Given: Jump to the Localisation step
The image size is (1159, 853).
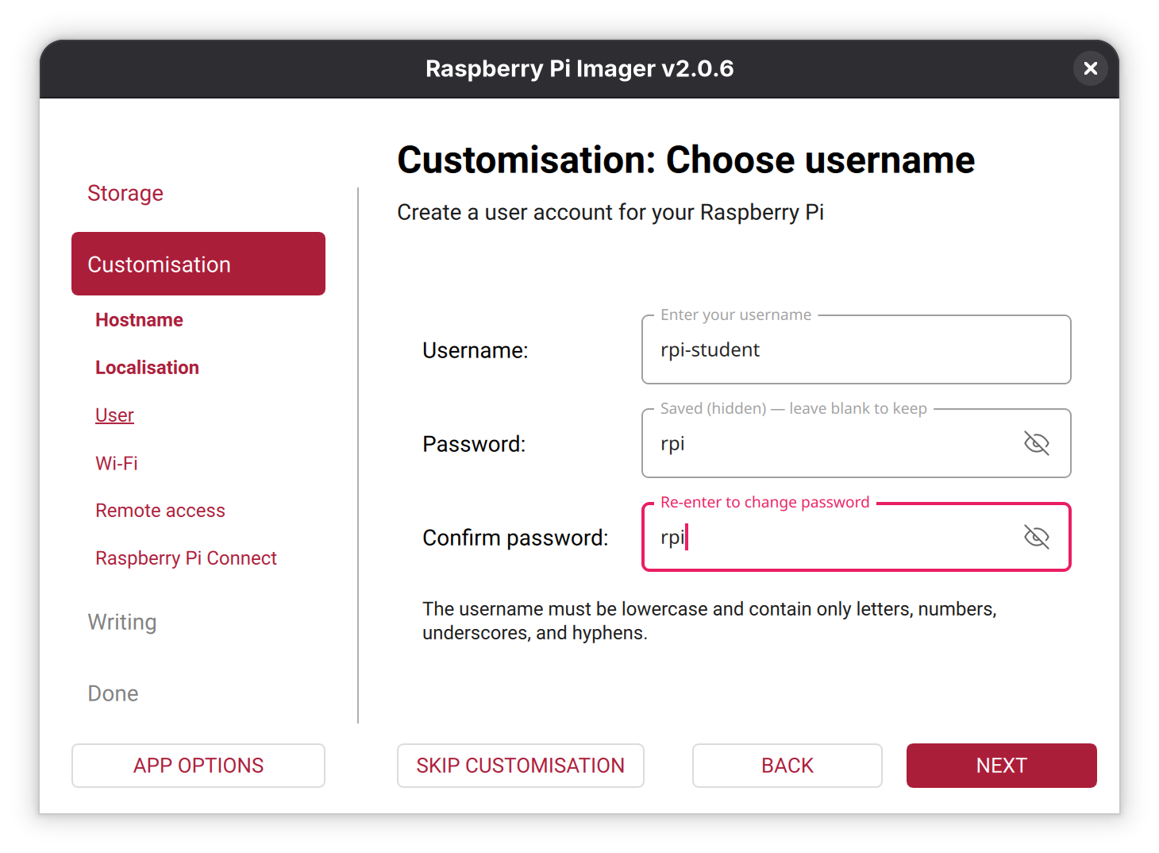Looking at the screenshot, I should [147, 368].
